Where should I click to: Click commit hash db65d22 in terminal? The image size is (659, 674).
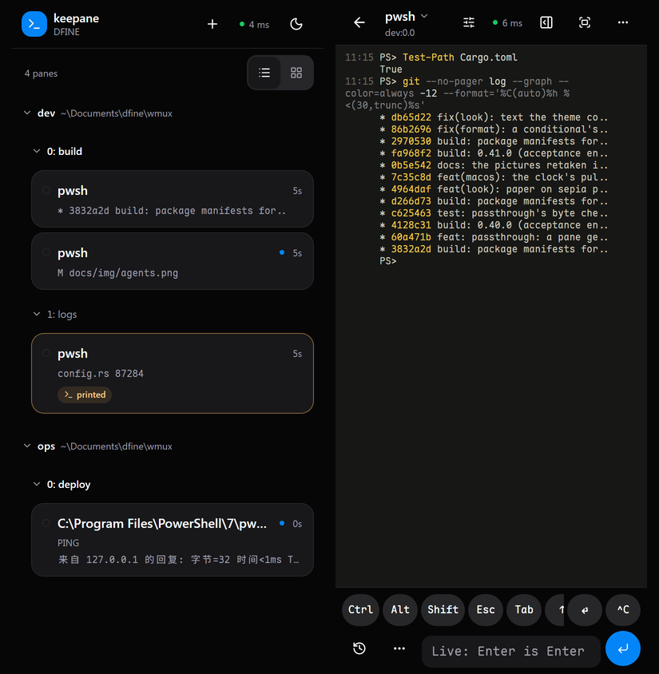tap(411, 117)
